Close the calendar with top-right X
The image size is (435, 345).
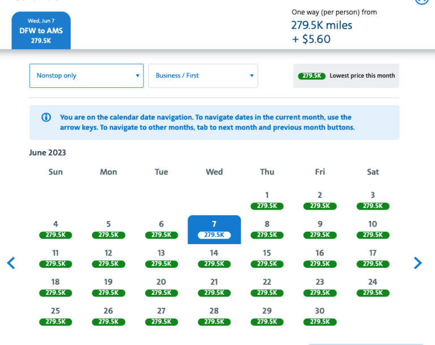tap(421, 2)
